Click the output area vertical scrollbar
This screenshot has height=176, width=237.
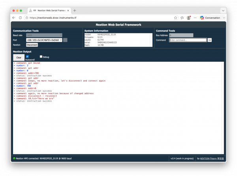point(222,108)
